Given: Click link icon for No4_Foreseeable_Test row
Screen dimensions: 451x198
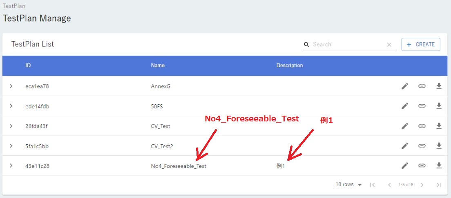Looking at the screenshot, I should [422, 165].
